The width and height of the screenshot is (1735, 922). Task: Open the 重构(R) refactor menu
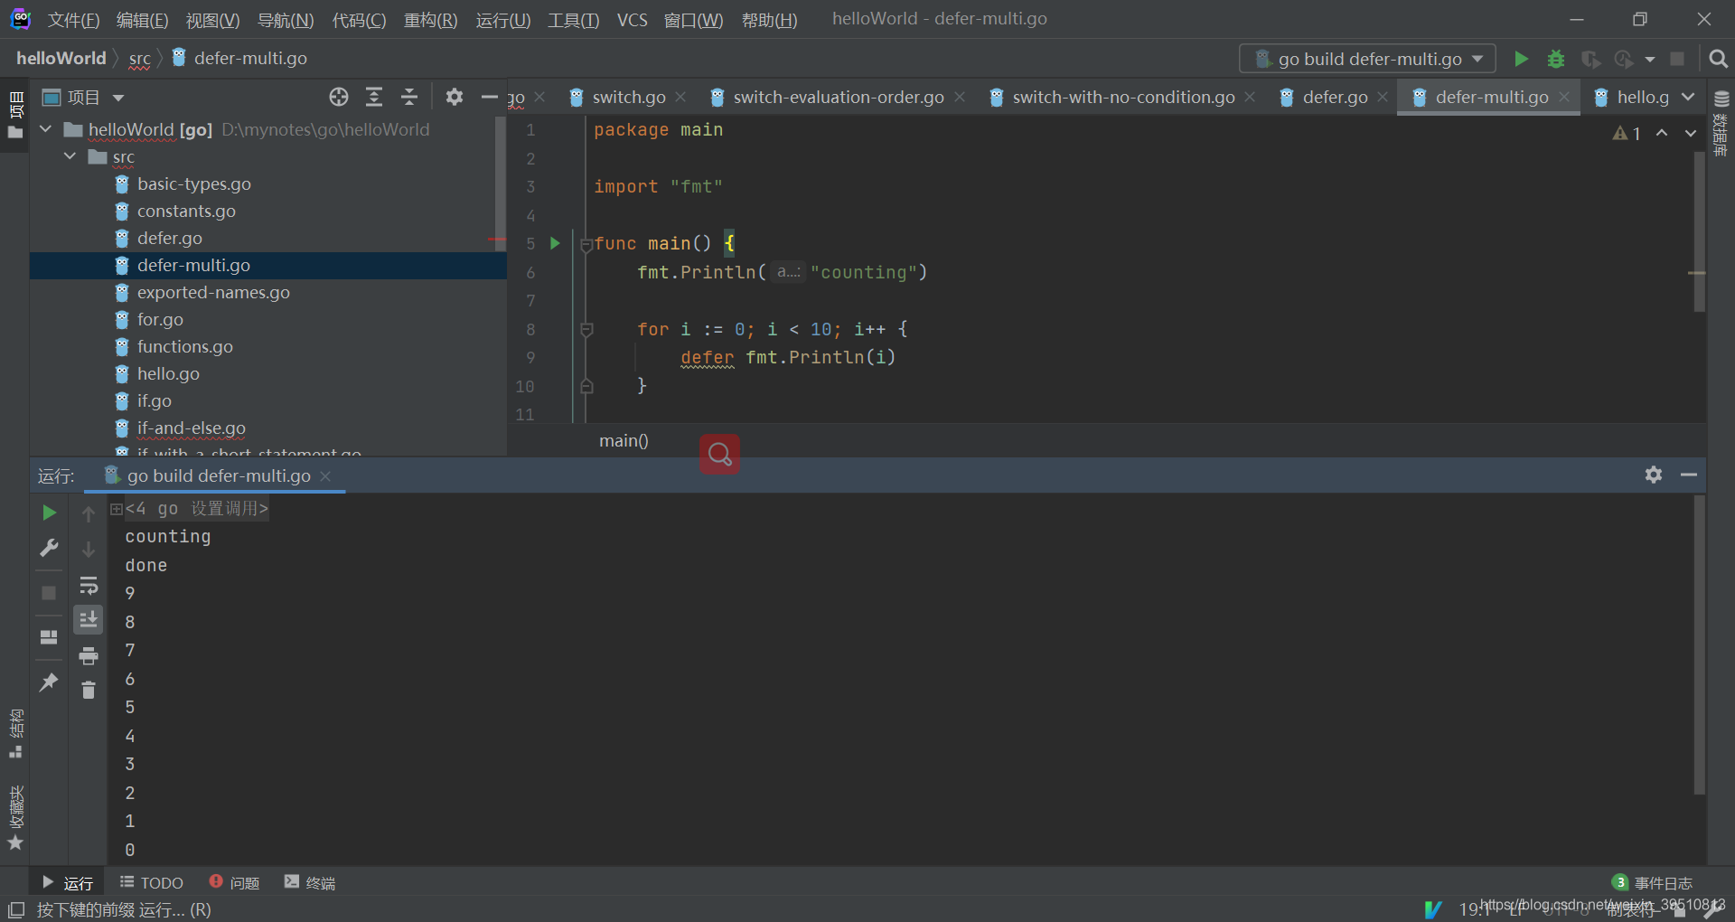pos(430,20)
